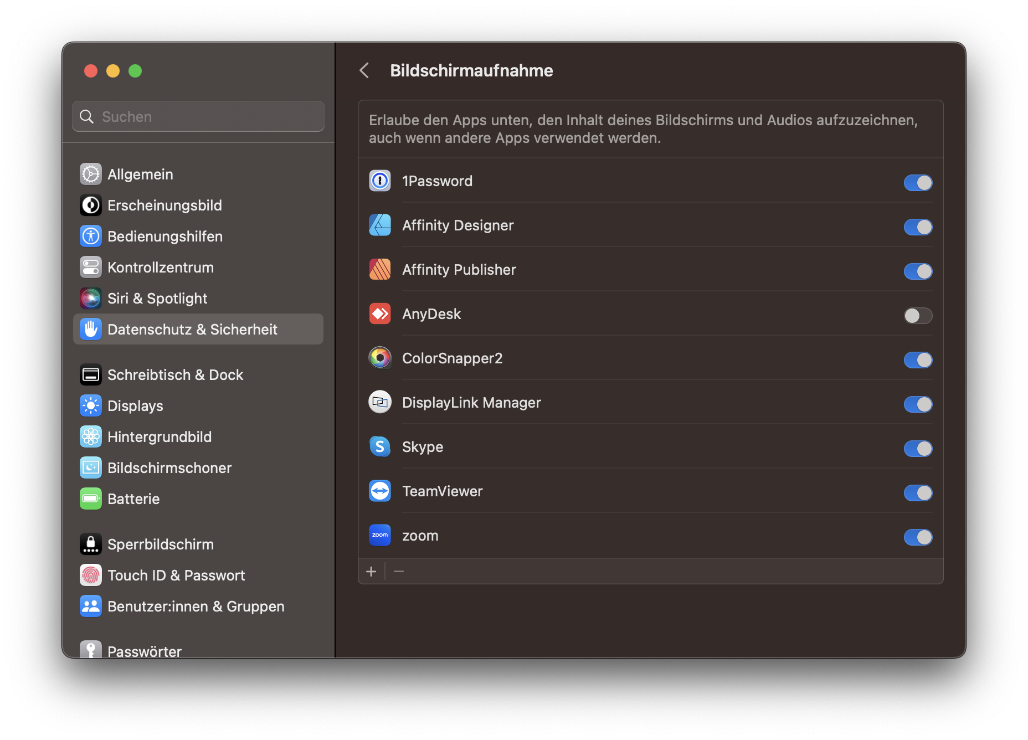Select Siri & Spotlight label
Viewport: 1028px width, 740px height.
157,298
